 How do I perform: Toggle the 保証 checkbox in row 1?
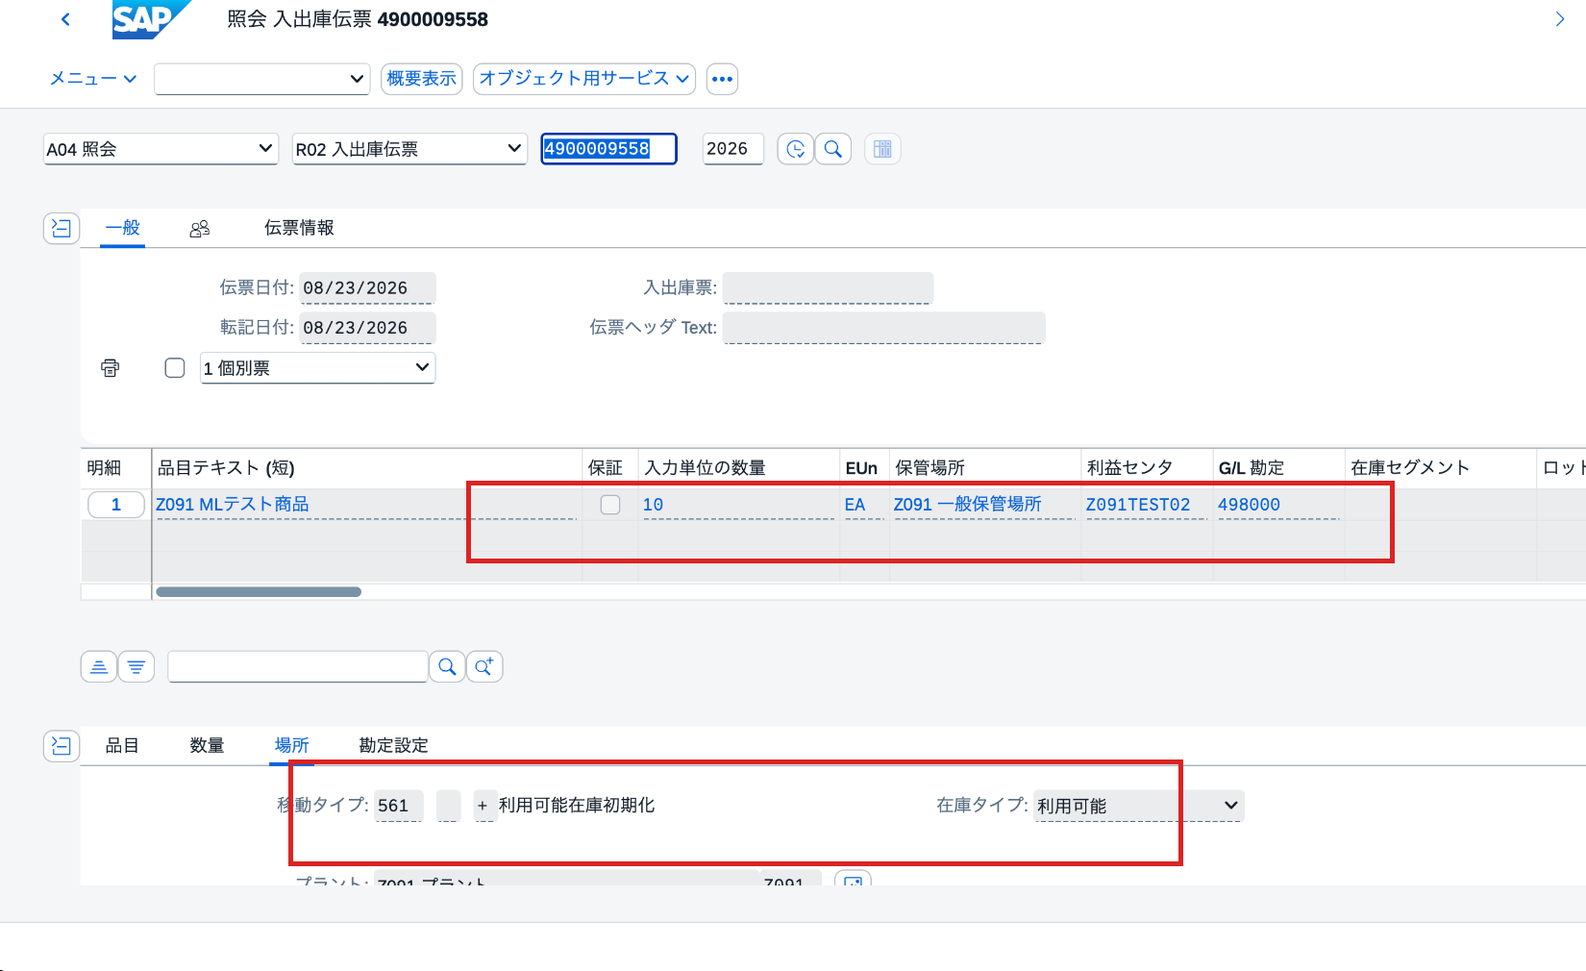click(x=610, y=505)
